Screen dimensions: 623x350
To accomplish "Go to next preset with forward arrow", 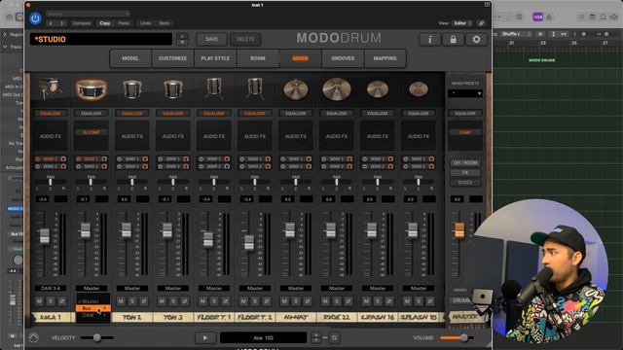I will pyautogui.click(x=61, y=23).
